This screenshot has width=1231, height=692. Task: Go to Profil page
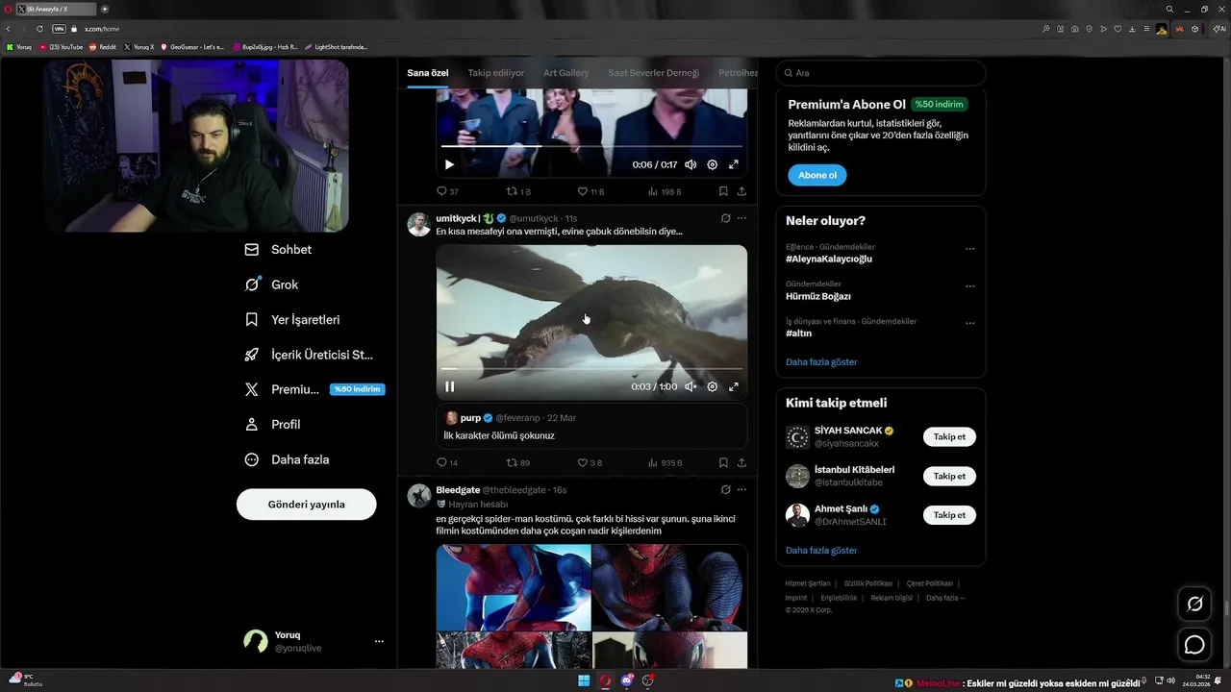272,424
